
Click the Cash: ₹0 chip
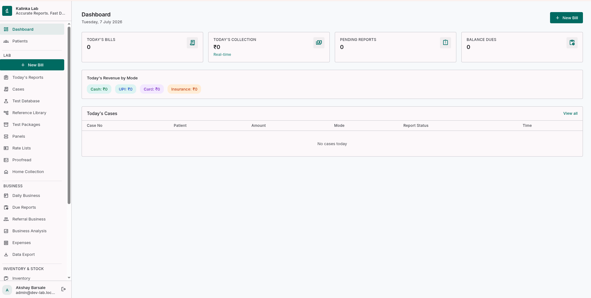tap(99, 89)
